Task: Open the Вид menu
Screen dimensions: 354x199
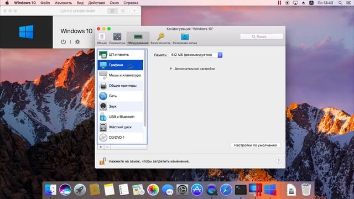Action: (80, 3)
